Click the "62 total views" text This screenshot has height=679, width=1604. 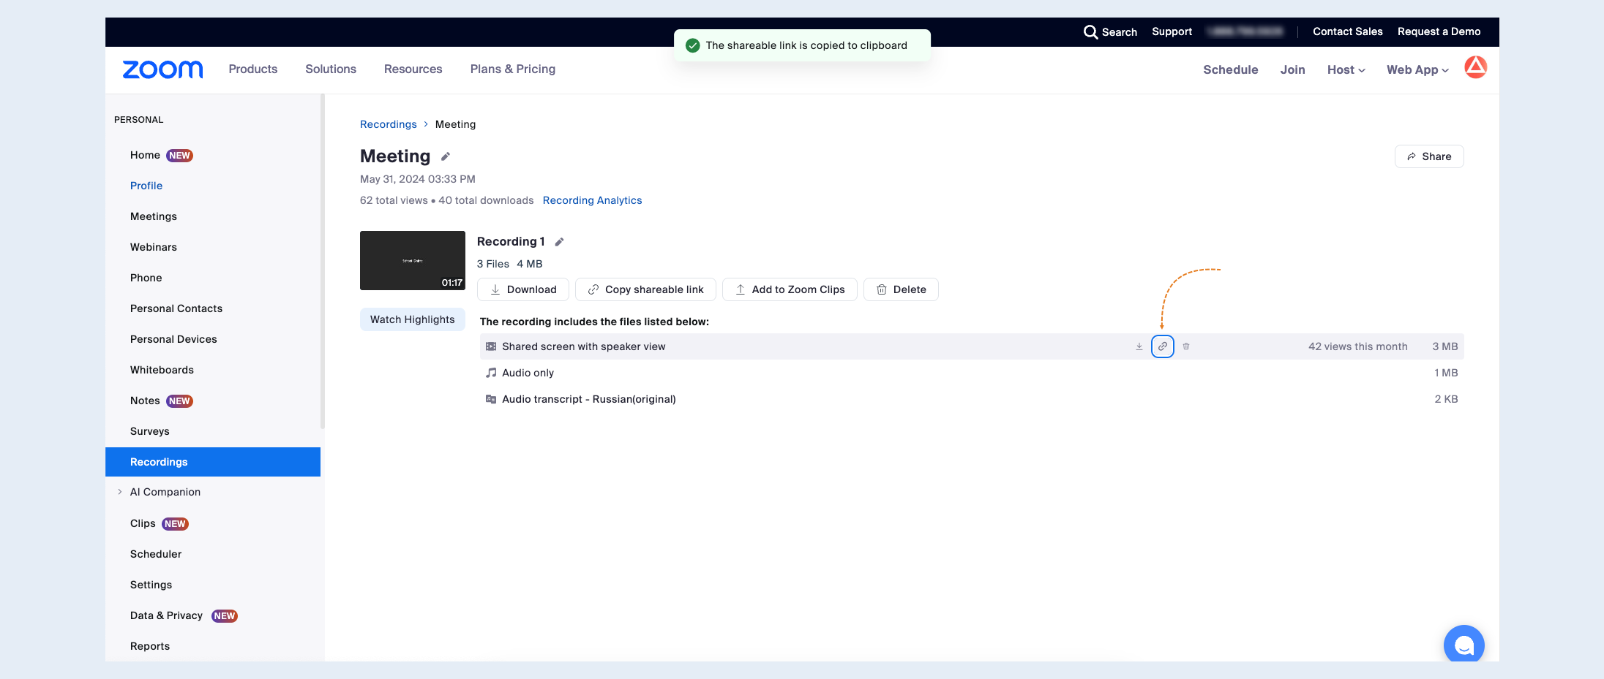click(394, 200)
